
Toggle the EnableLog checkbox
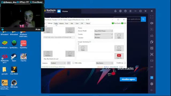click(125, 63)
